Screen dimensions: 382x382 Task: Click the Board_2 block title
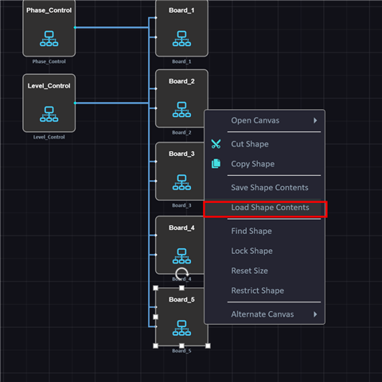tap(181, 81)
